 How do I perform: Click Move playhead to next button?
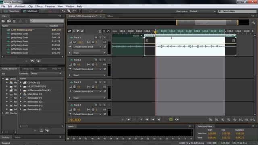[x=159, y=120]
